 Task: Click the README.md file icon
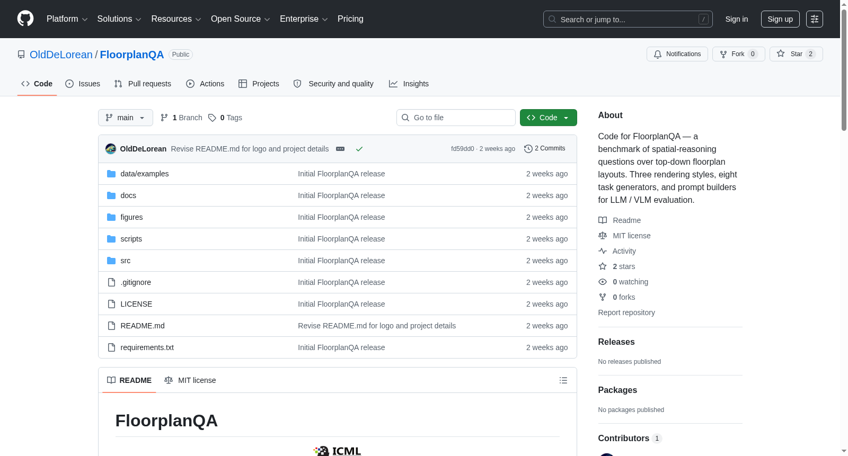click(111, 326)
